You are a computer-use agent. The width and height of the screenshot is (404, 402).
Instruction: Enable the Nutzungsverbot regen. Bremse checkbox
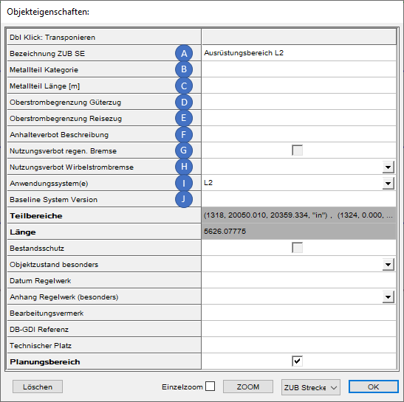click(x=297, y=150)
